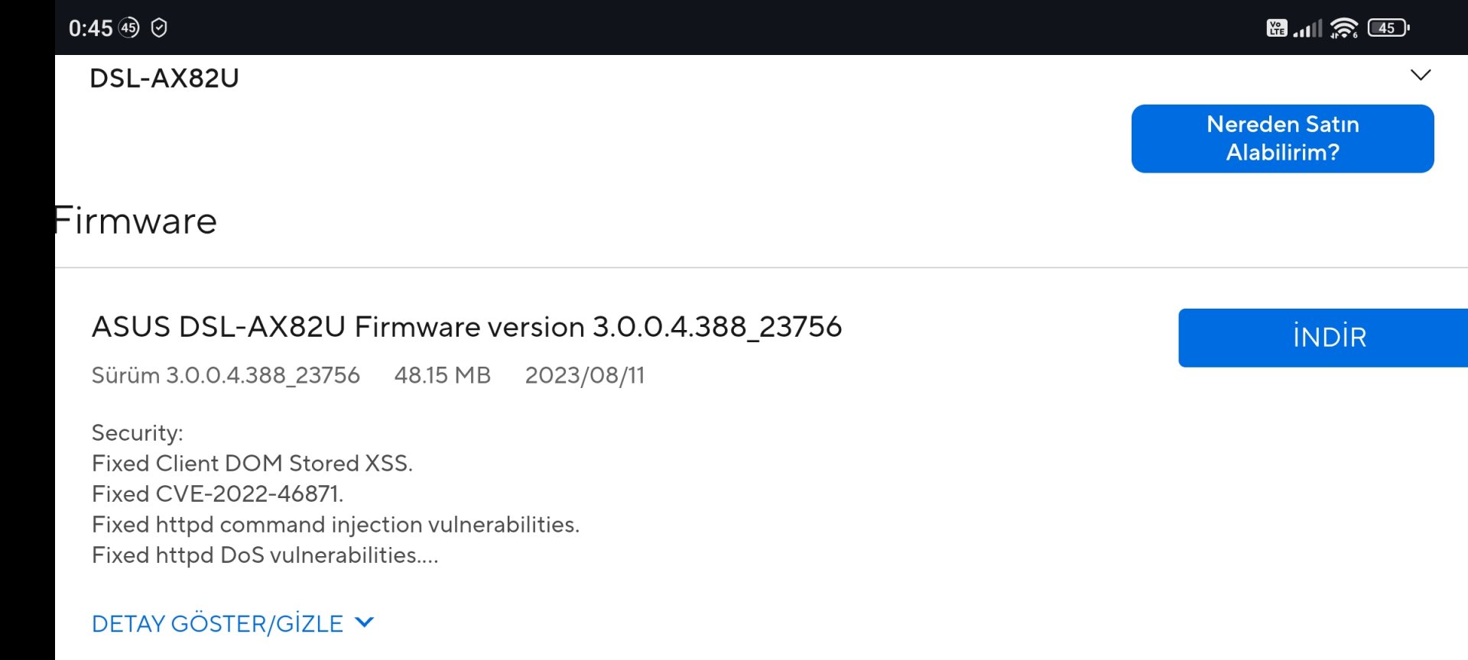Tap the 2023/08/11 release date
Image resolution: width=1468 pixels, height=660 pixels.
[x=584, y=375]
